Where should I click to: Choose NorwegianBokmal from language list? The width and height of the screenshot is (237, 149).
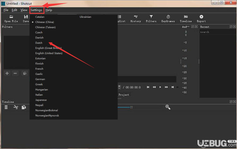46,110
